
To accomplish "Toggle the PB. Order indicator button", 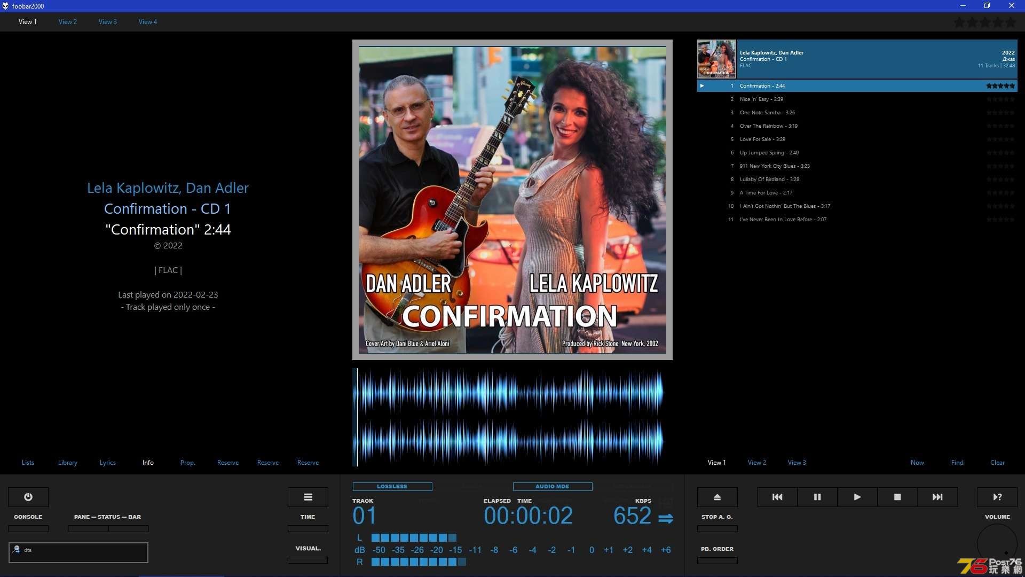I will pyautogui.click(x=717, y=560).
